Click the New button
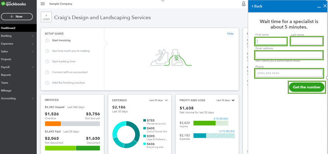The width and height of the screenshot is (328, 154). (x=17, y=17)
